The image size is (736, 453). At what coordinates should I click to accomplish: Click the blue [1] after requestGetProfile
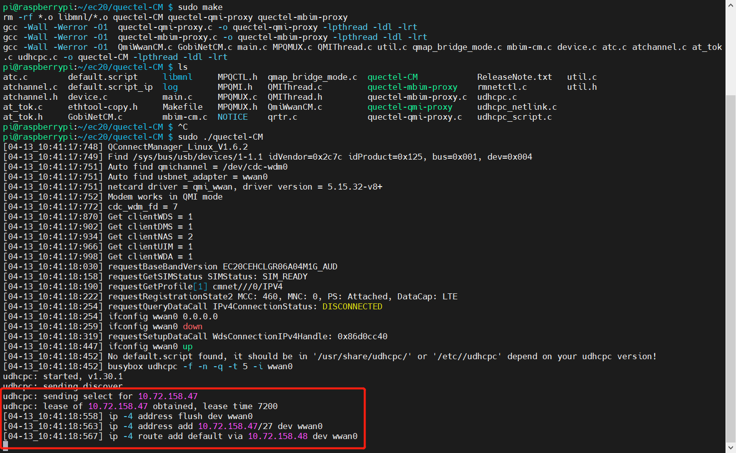click(200, 286)
